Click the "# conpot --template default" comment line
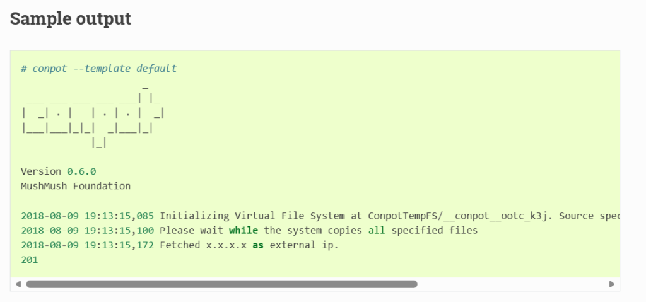This screenshot has height=302, width=646. [x=99, y=68]
